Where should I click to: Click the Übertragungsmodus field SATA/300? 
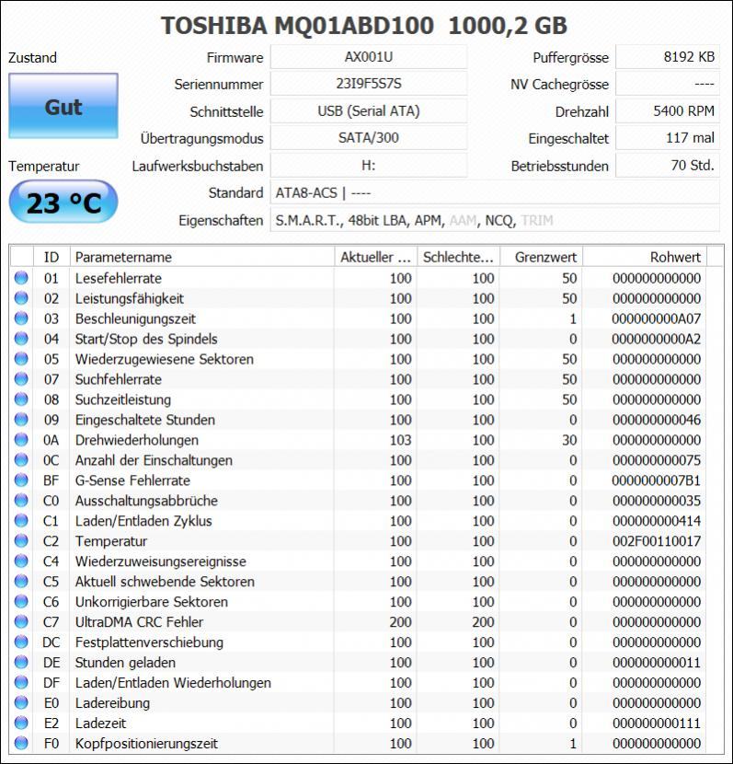coord(369,138)
